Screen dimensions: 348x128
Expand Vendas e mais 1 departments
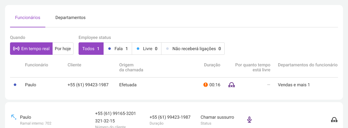point(294,85)
